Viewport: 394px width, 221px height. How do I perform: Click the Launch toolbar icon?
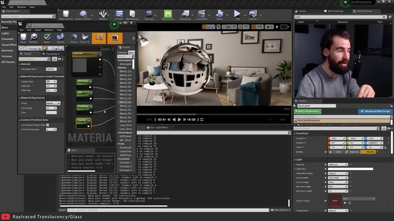(253, 15)
